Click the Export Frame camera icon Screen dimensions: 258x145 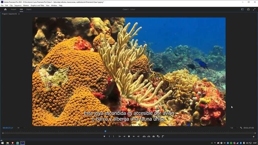(x=154, y=137)
